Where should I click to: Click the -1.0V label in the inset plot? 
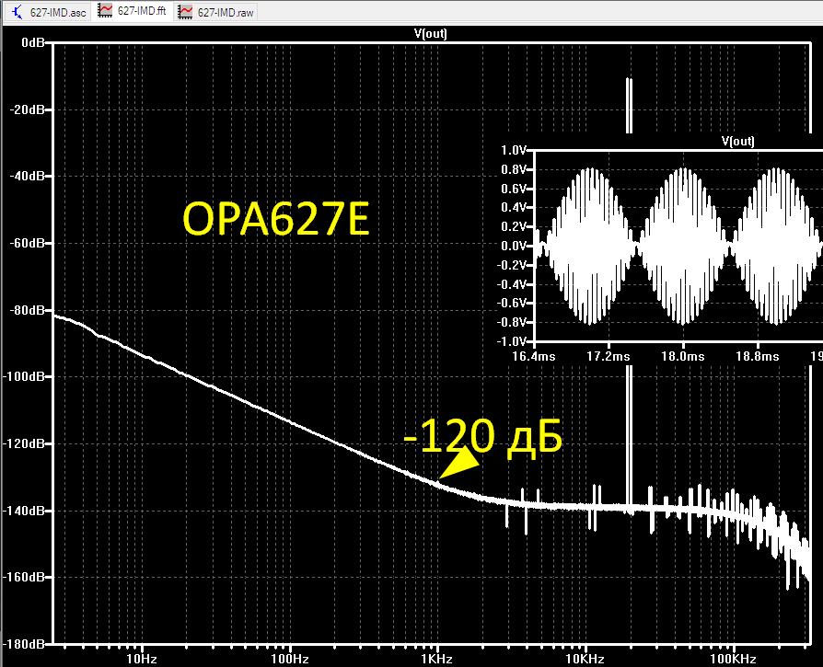pyautogui.click(x=512, y=341)
